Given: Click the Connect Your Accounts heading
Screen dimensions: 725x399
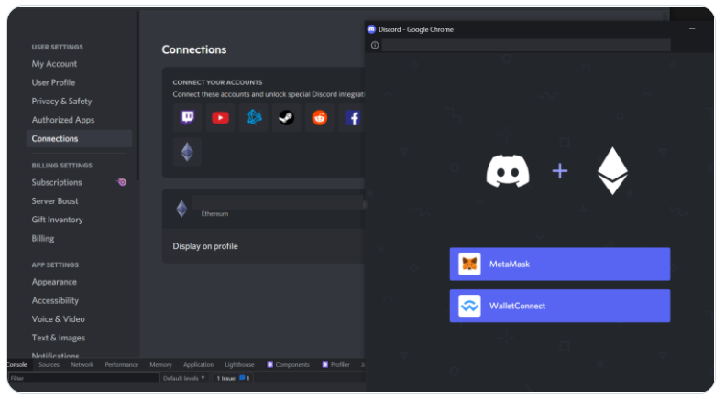Looking at the screenshot, I should 217,82.
